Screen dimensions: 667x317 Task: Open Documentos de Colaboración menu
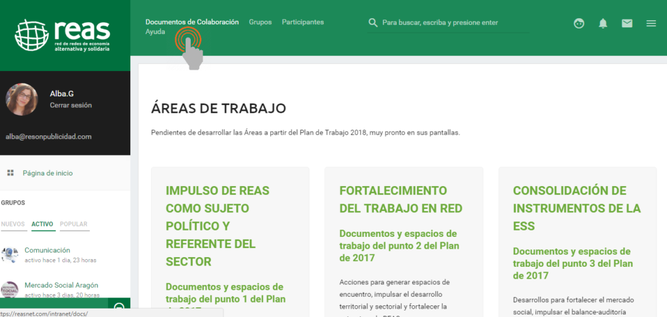pos(192,22)
